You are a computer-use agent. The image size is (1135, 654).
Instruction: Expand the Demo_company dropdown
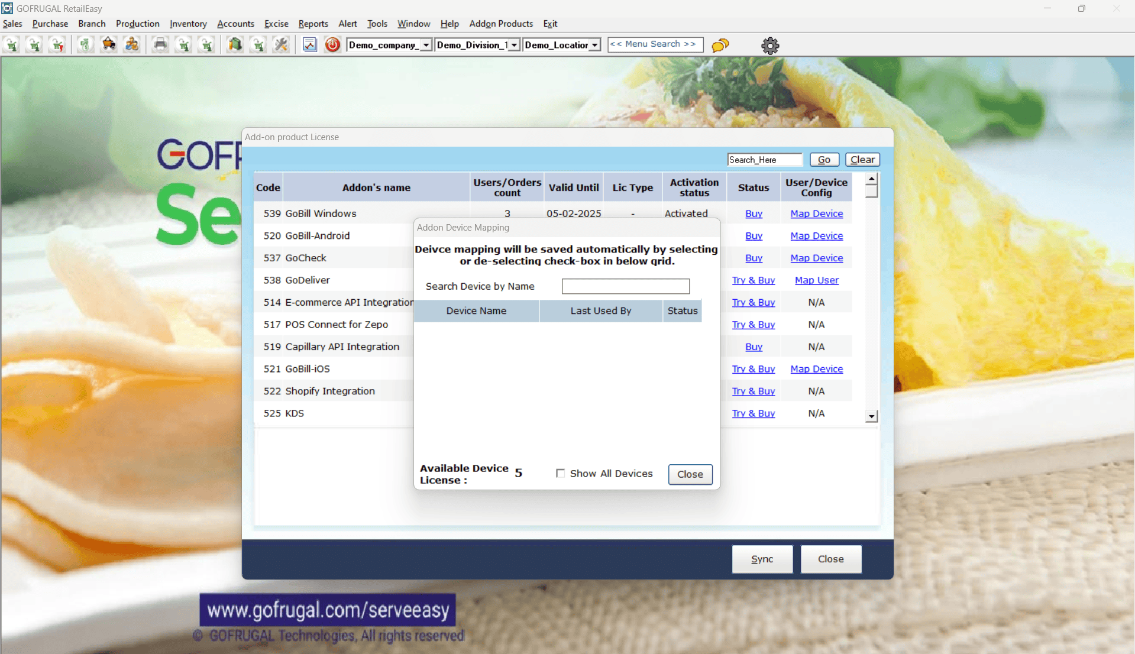426,45
